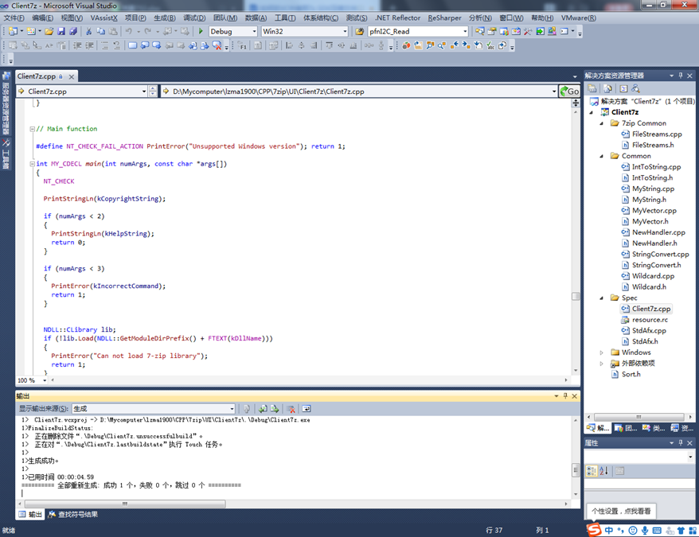Screen dimensions: 699x537
Task: Click the Save All icon in toolbar
Action: [72, 31]
